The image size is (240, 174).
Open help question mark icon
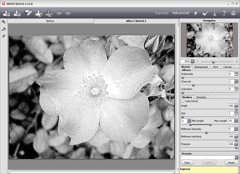(224, 13)
